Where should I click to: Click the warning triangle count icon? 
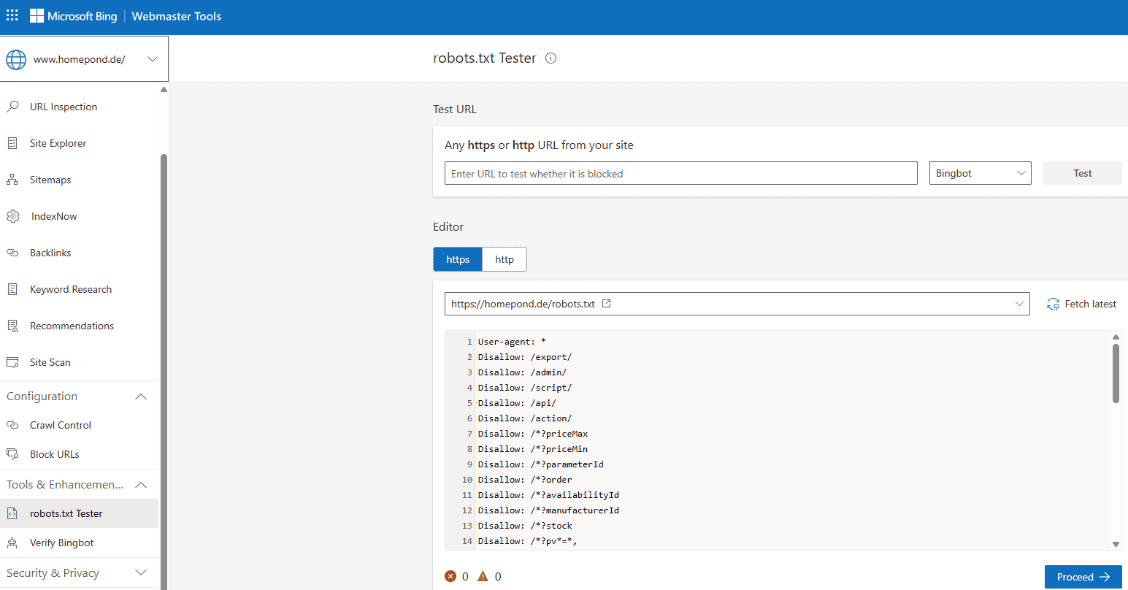(483, 576)
